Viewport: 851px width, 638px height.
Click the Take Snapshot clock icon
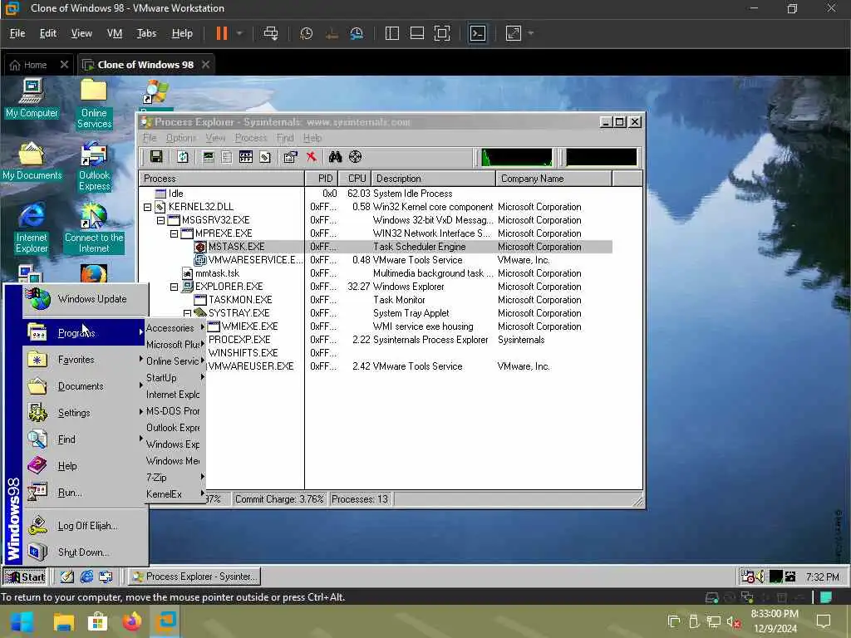point(306,33)
